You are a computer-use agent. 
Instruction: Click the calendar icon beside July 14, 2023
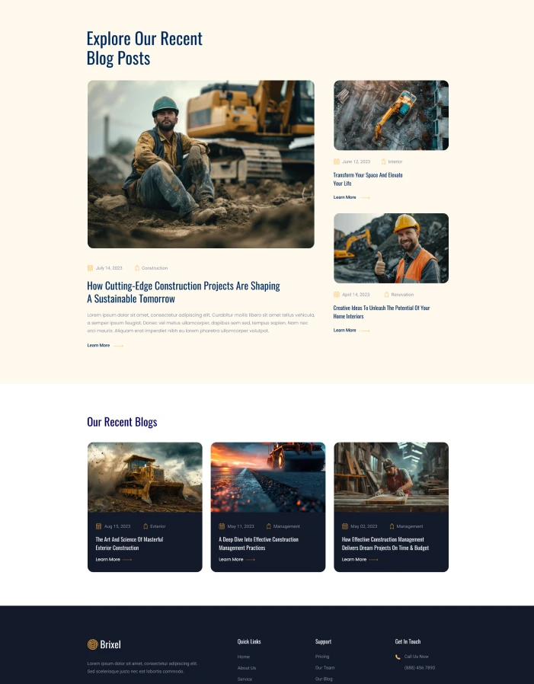coord(90,268)
